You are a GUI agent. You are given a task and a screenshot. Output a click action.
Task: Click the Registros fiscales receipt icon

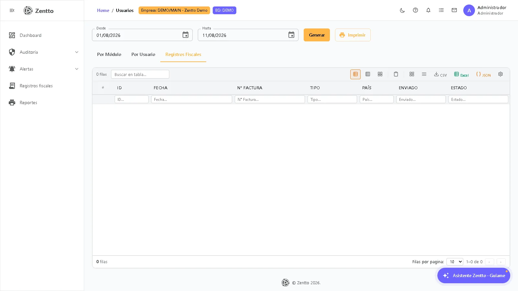(12, 86)
